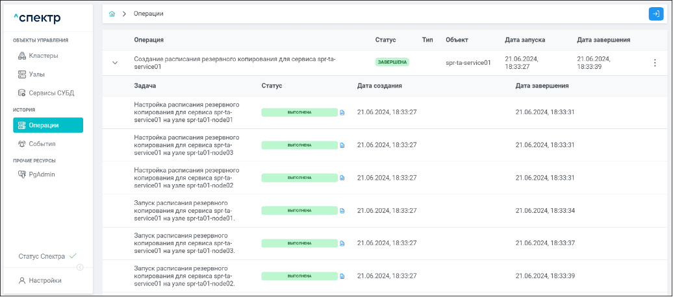Click the logout button at top right
The image size is (673, 297).
(655, 14)
